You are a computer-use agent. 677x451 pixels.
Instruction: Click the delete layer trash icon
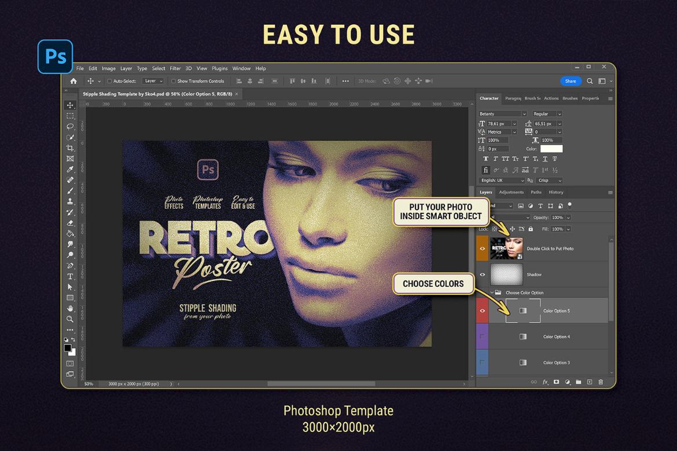601,382
